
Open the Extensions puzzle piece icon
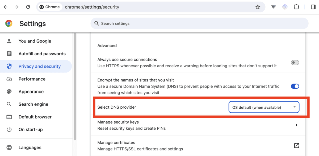[x=296, y=7]
